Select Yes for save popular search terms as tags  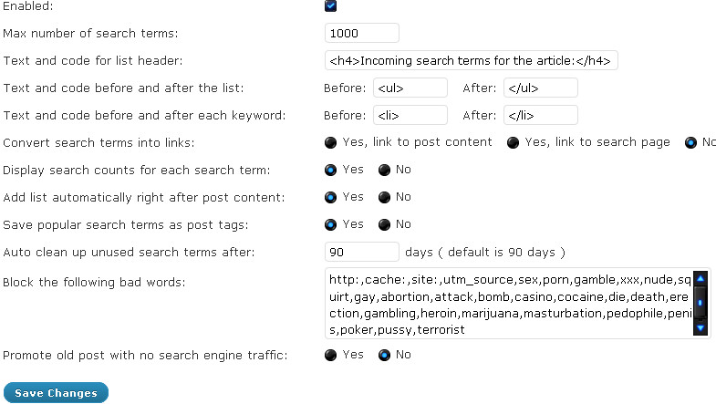coord(330,225)
